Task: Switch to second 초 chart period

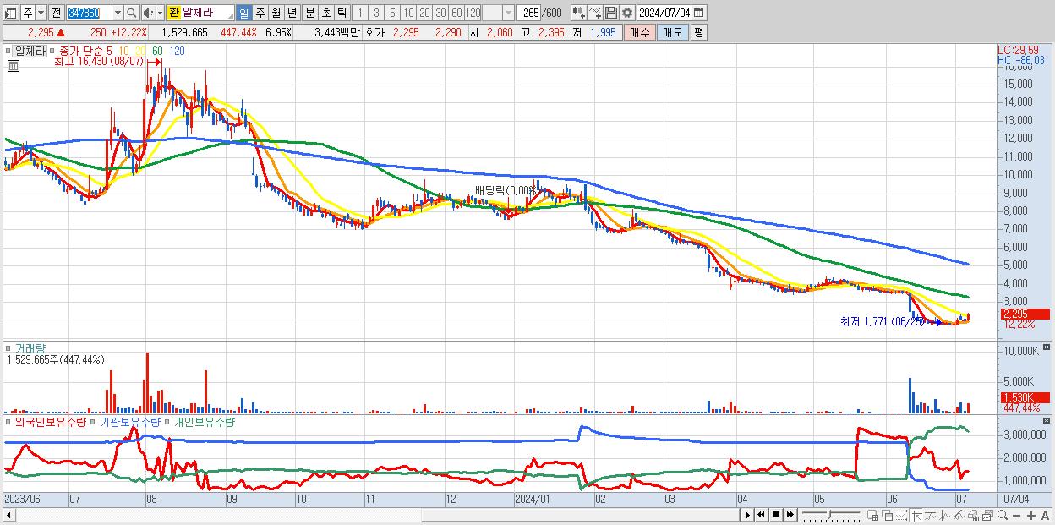Action: pyautogui.click(x=326, y=13)
